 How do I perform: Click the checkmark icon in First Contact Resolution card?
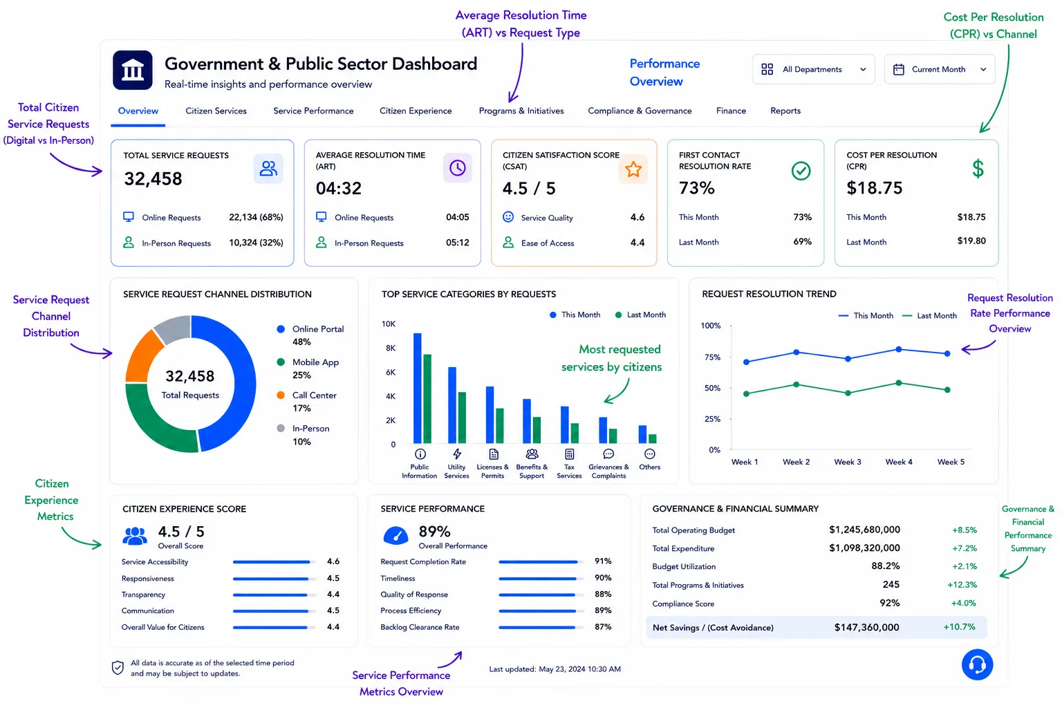point(801,171)
